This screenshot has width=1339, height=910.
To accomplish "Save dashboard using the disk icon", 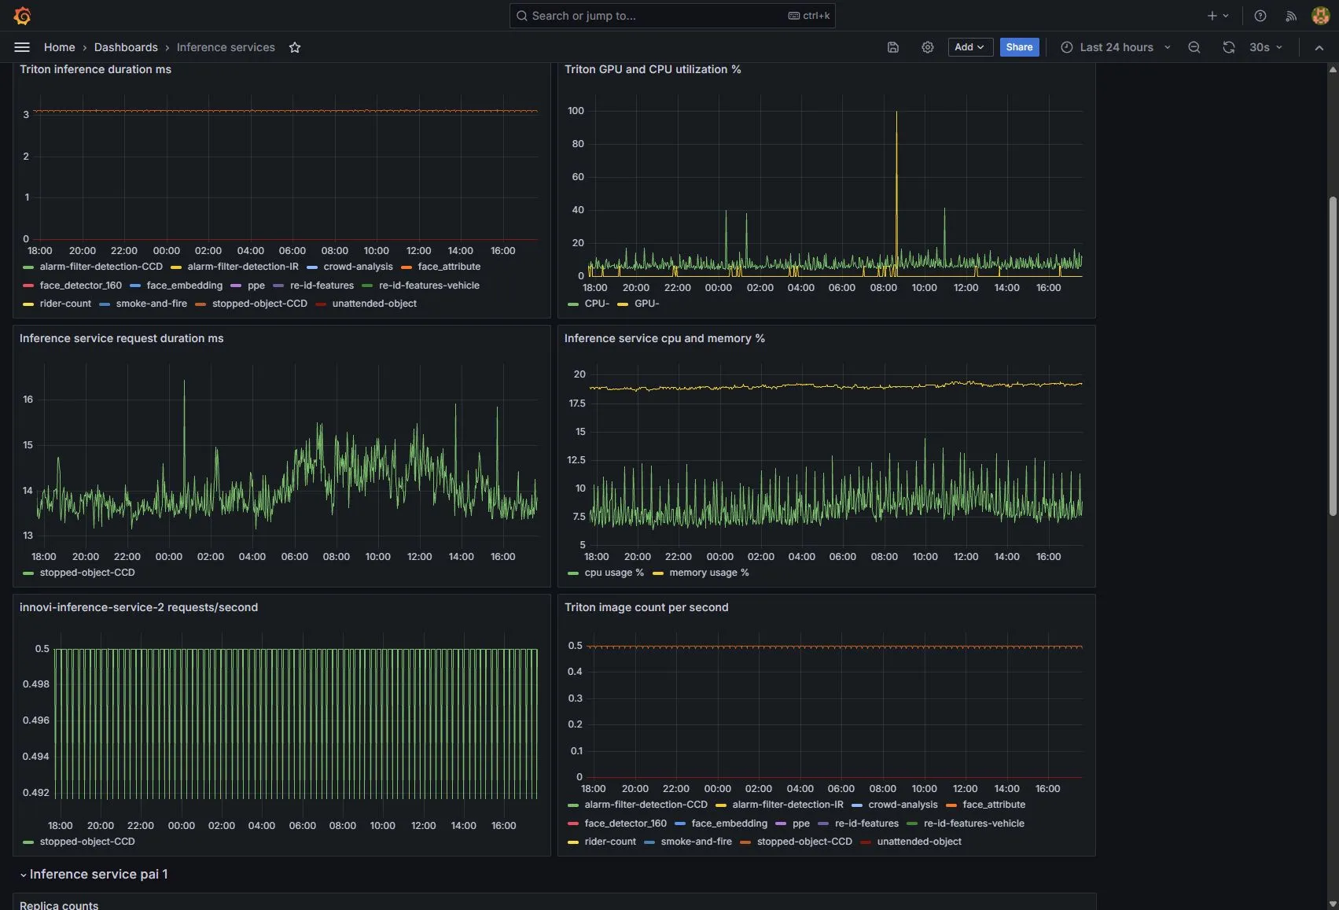I will pos(893,47).
